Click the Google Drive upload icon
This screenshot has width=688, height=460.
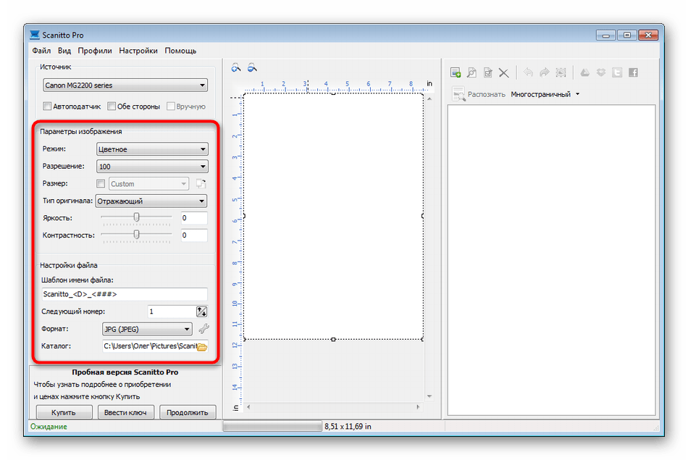[x=585, y=72]
